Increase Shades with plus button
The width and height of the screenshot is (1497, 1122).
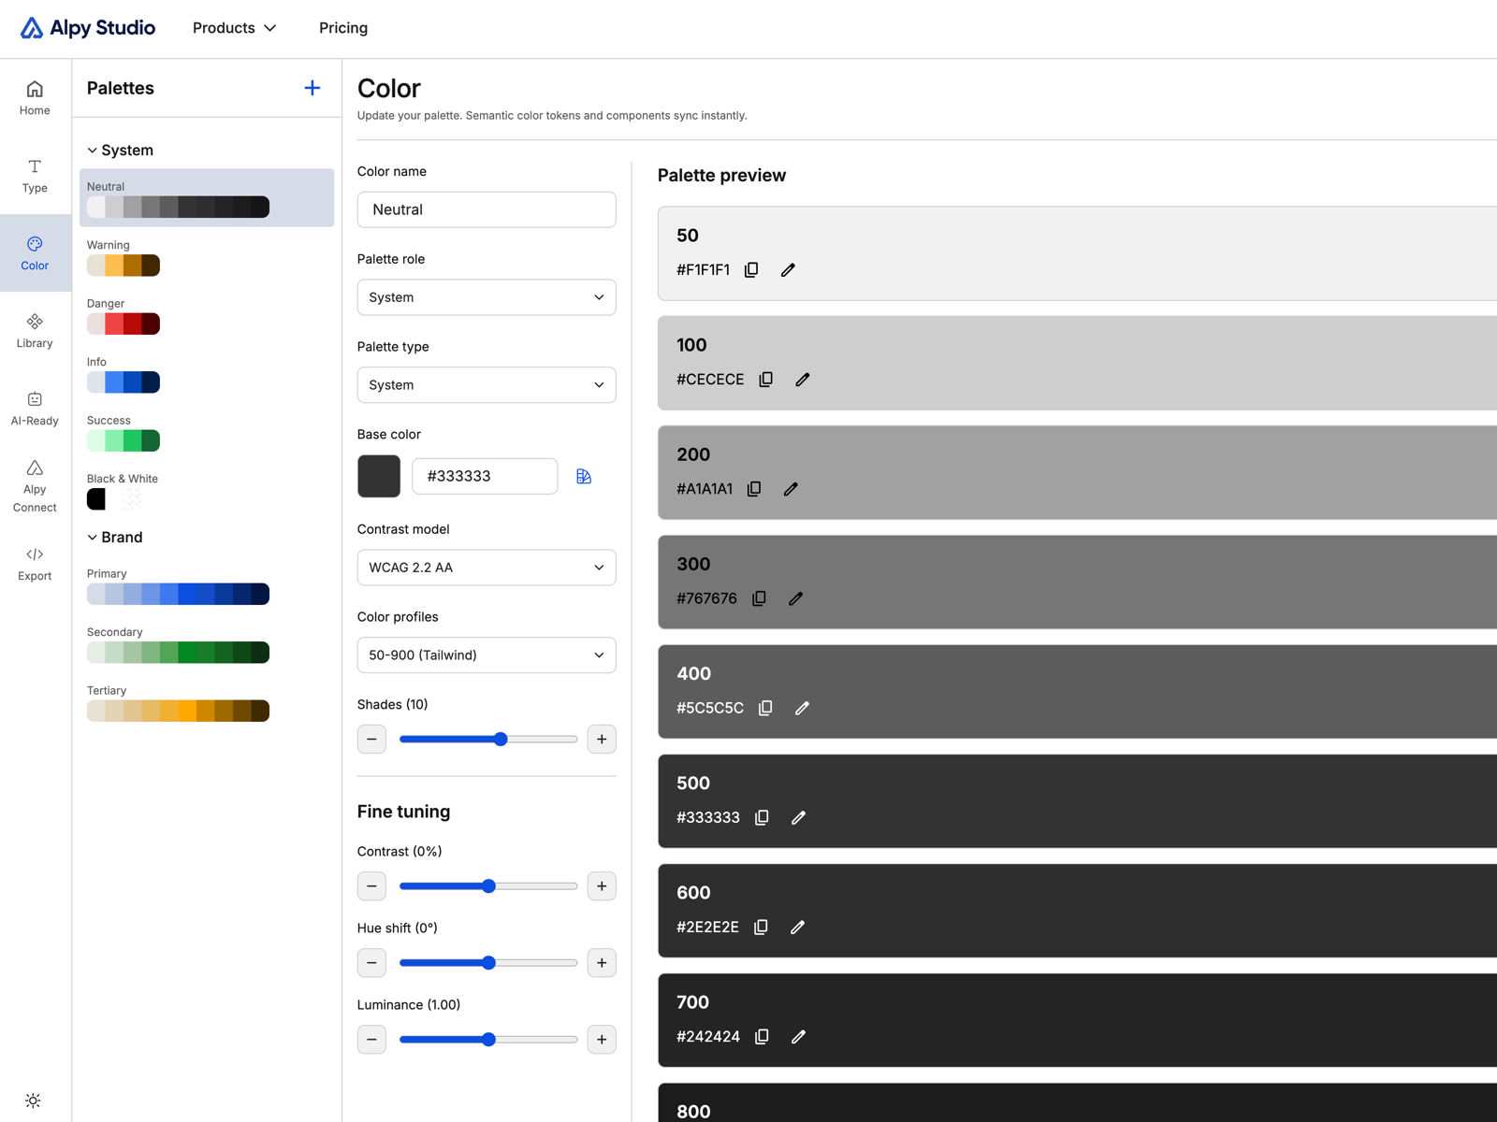(602, 739)
